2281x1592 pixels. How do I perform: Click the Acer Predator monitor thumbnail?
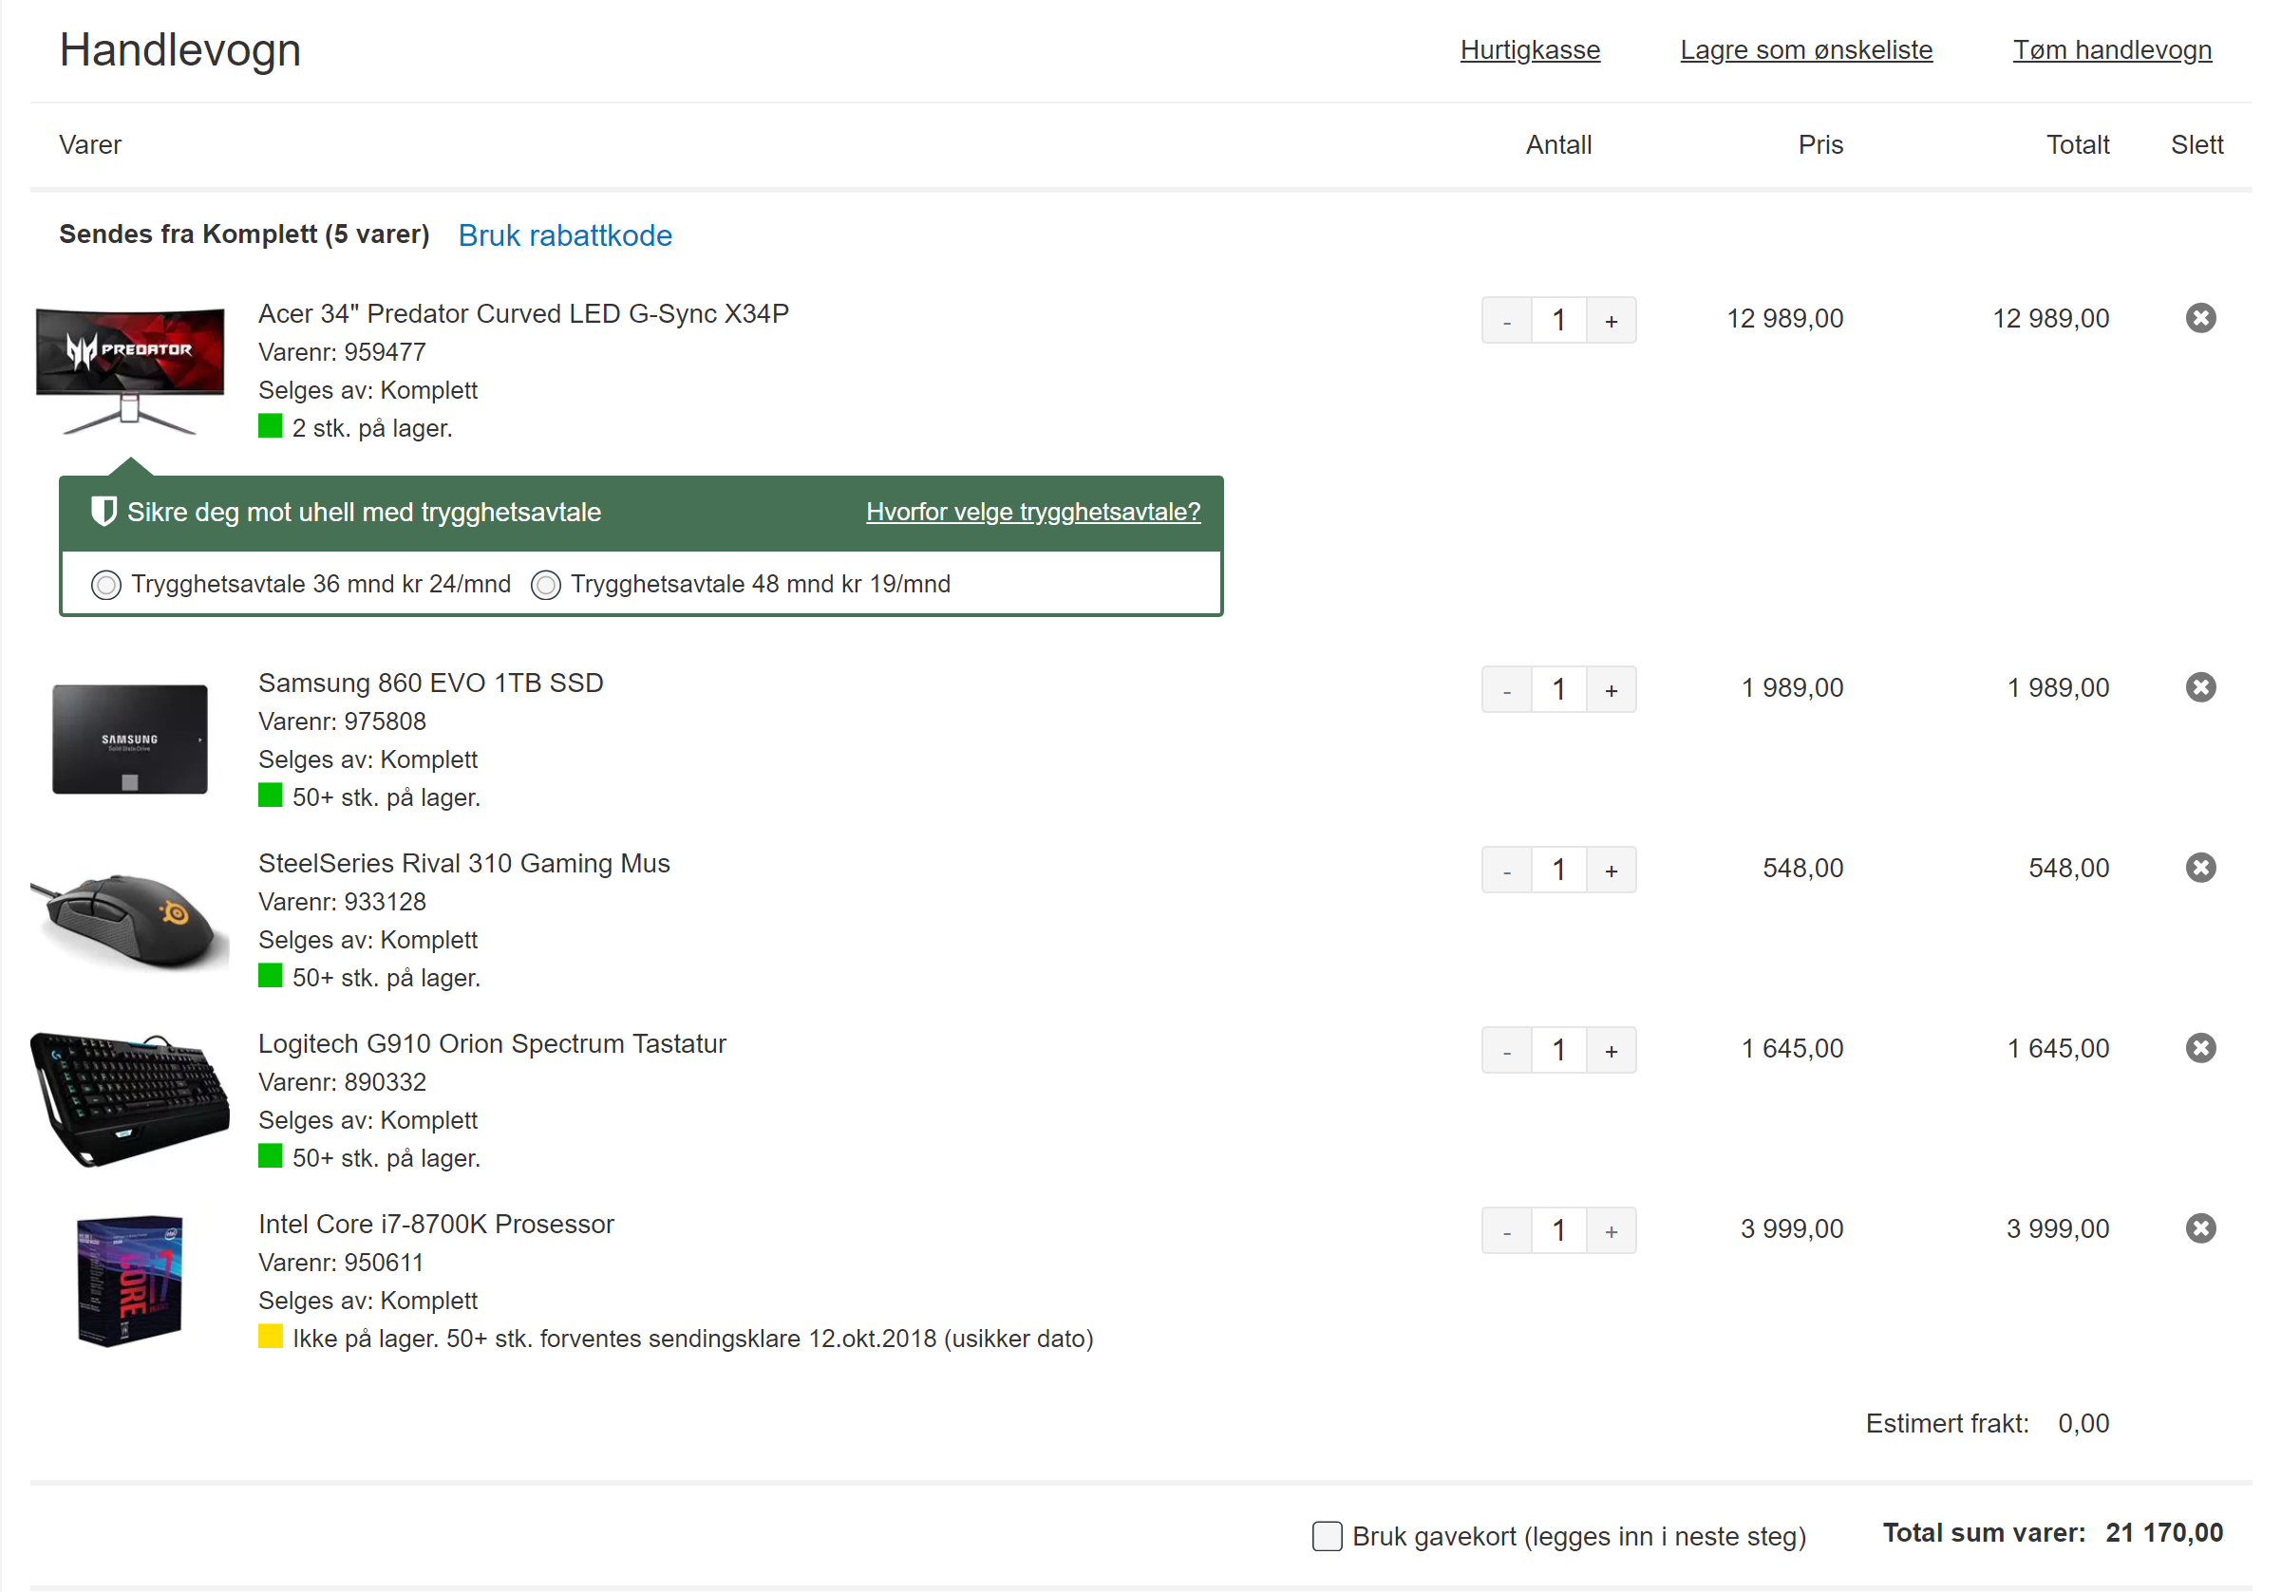(x=130, y=369)
